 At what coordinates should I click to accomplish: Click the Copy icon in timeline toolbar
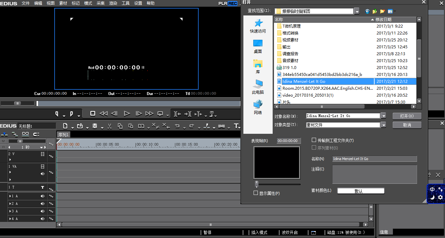(120, 126)
